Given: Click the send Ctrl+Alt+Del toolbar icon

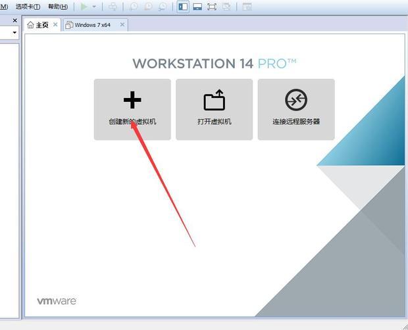Looking at the screenshot, I should pyautogui.click(x=113, y=7).
